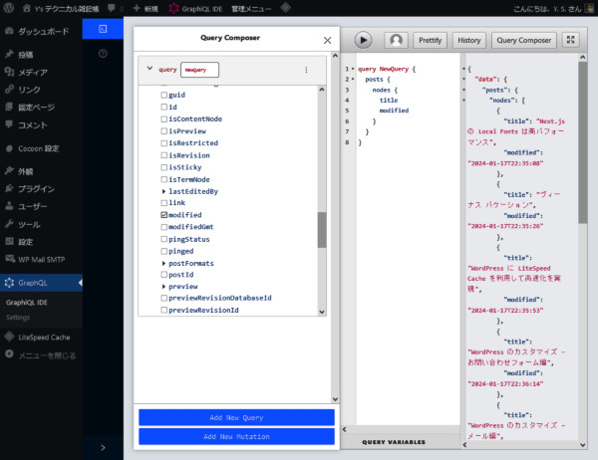Click the help question mark icon
This screenshot has height=460, width=598.
103,53
